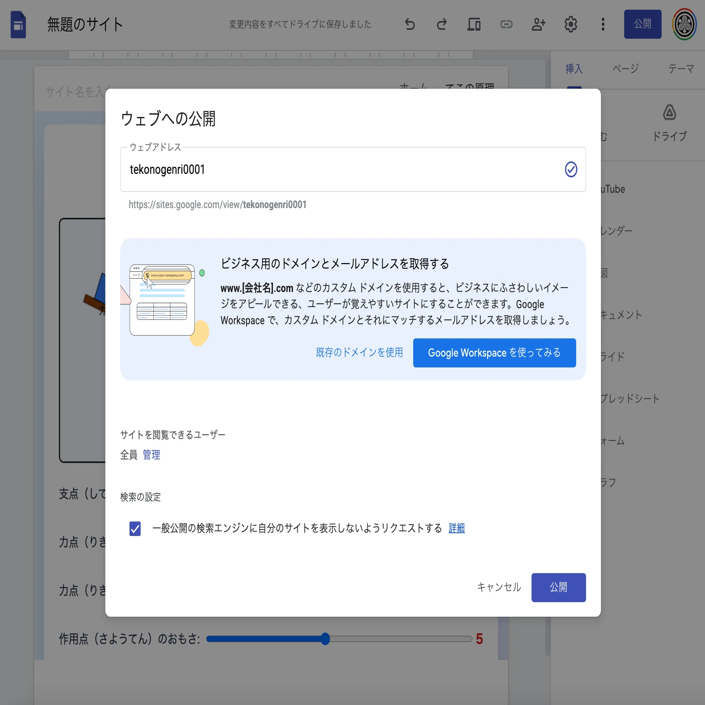
Task: Click キャンセル to close the dialog
Action: 499,587
